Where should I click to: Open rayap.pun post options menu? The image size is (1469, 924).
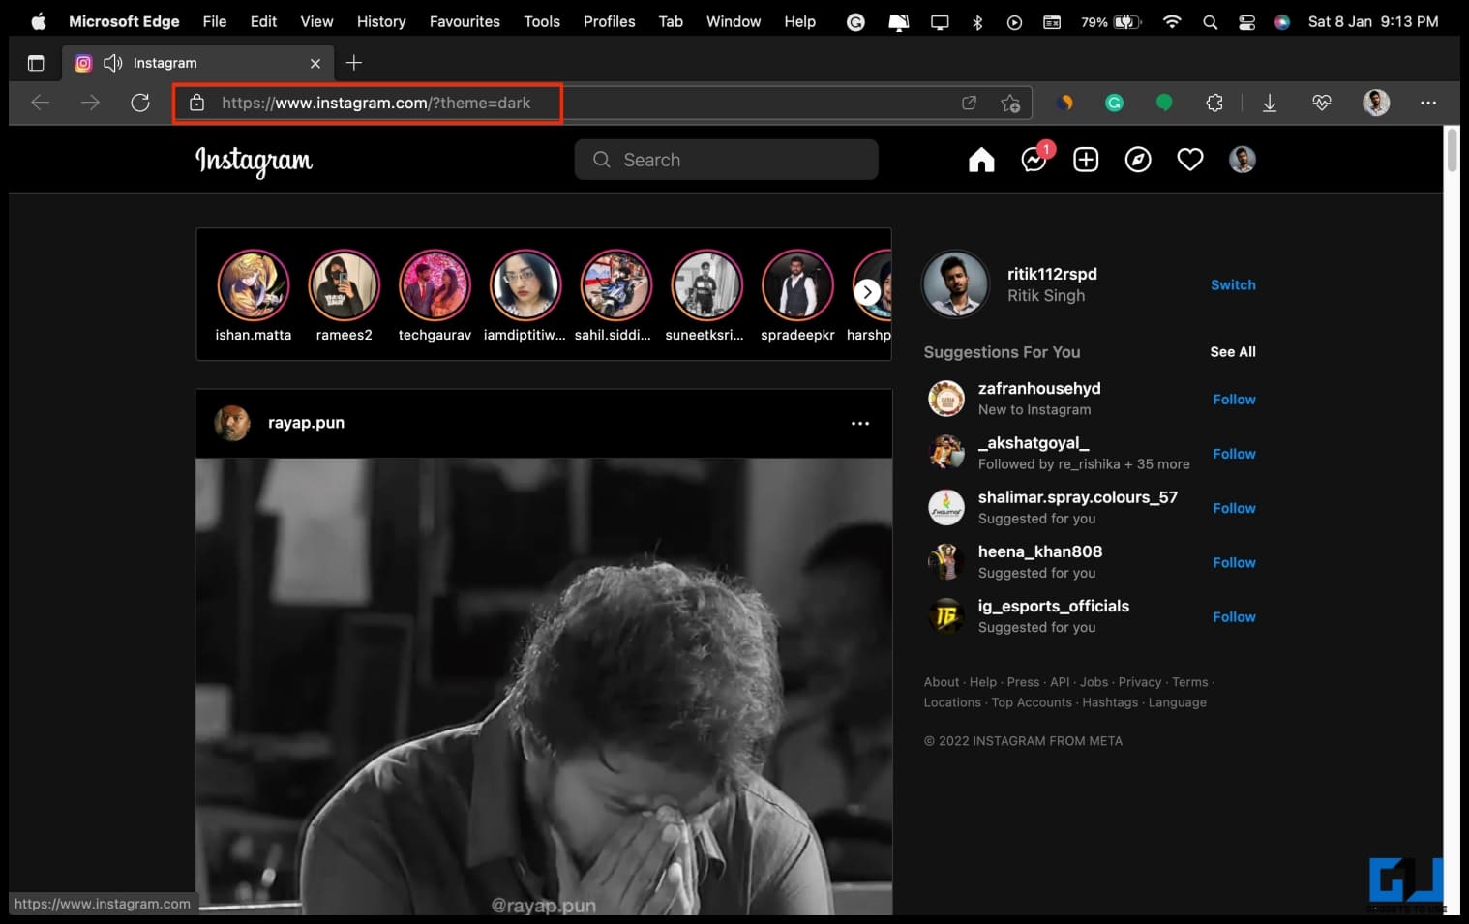tap(860, 424)
